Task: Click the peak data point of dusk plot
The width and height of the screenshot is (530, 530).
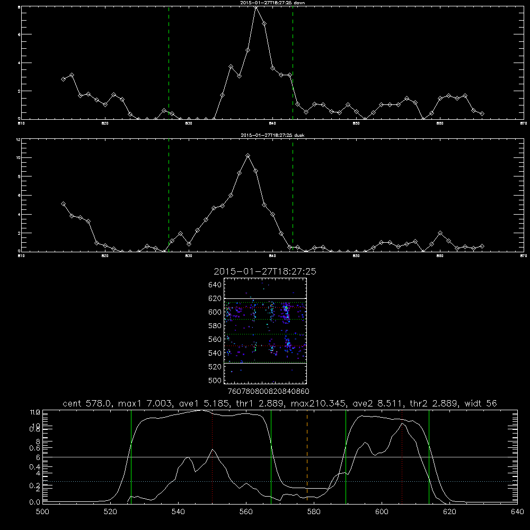Action: 248,156
